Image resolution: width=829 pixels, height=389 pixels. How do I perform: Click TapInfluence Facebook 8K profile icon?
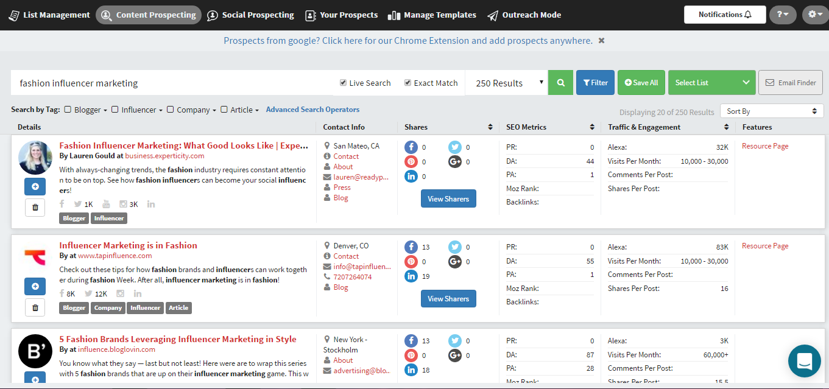tap(62, 293)
